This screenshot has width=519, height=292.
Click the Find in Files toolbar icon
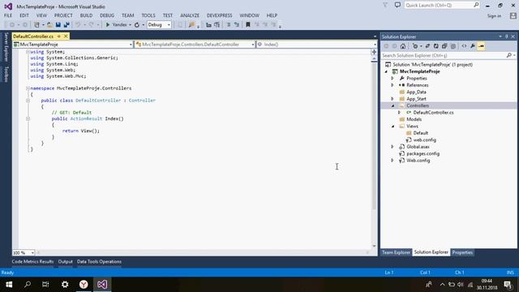click(x=191, y=25)
